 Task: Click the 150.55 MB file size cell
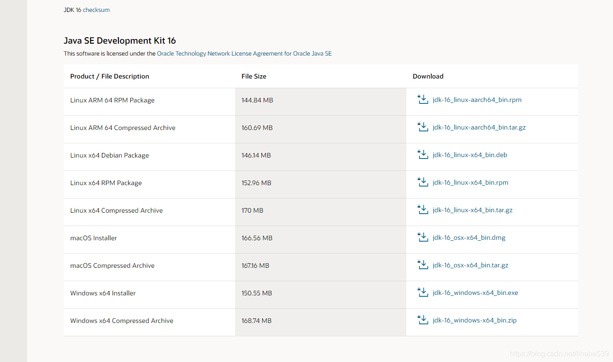321,294
